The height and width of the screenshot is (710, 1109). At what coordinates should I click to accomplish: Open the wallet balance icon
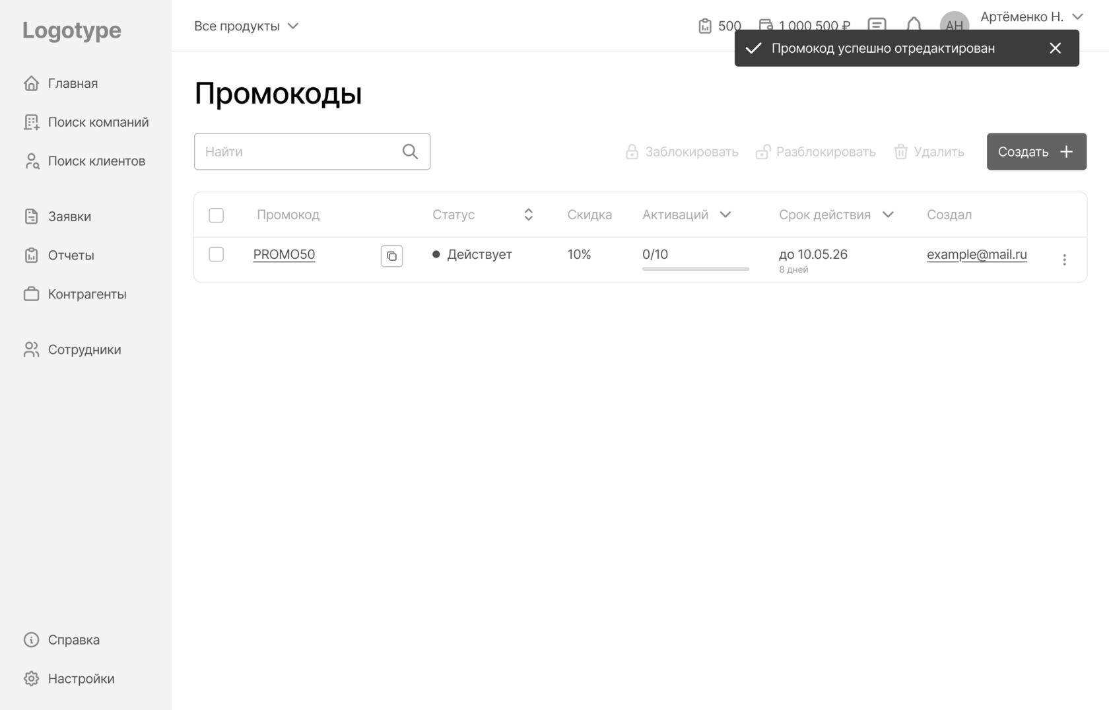pos(766,25)
